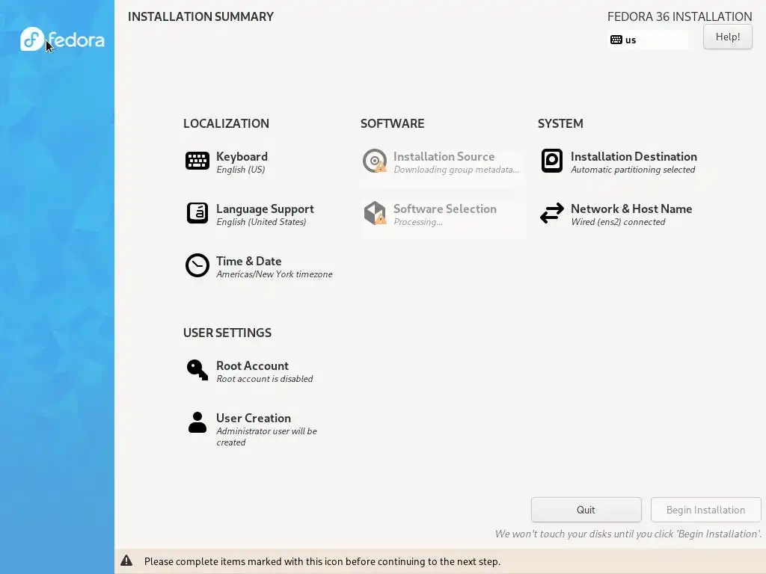Click the User Creation person icon

tap(197, 422)
